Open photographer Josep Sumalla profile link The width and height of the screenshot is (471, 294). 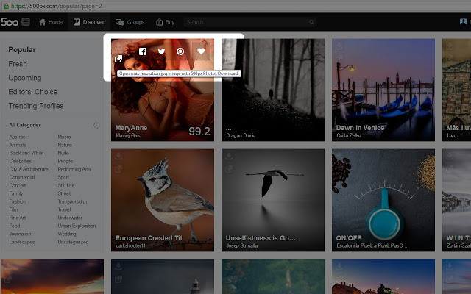coord(242,245)
